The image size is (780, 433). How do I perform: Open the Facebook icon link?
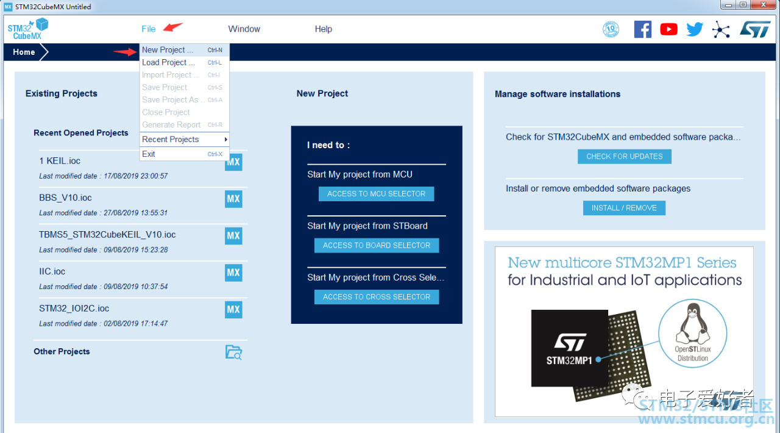pyautogui.click(x=642, y=29)
